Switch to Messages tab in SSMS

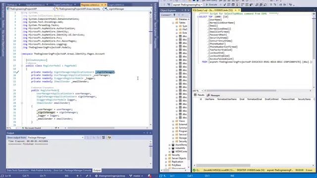pyautogui.click(x=213, y=95)
